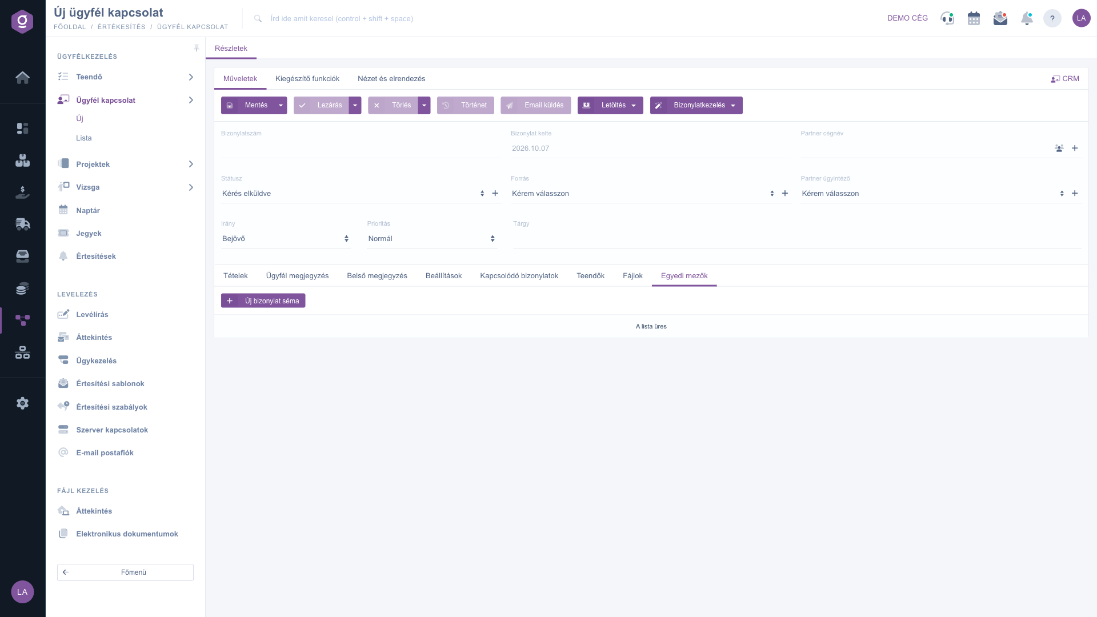Open the headset support icon in header
The height and width of the screenshot is (617, 1097).
click(947, 18)
